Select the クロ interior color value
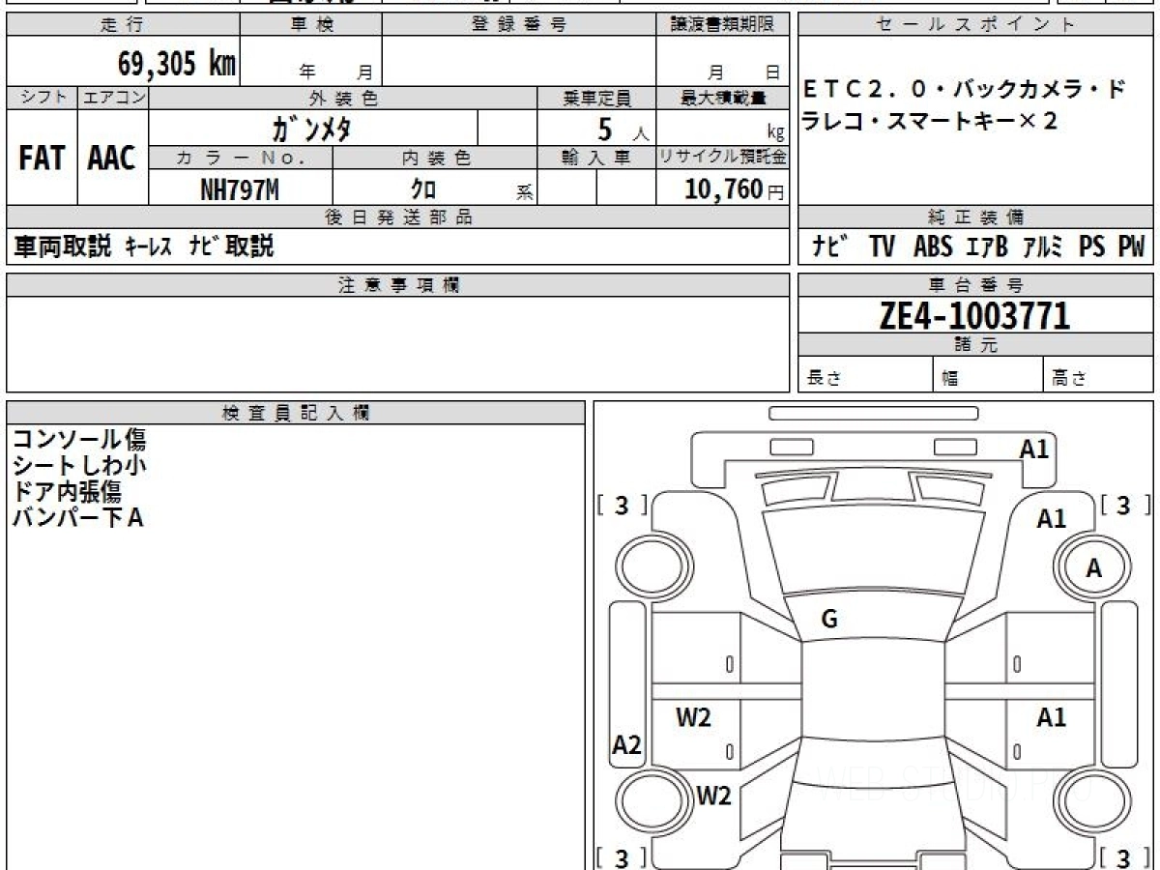This screenshot has height=870, width=1160. pos(423,189)
